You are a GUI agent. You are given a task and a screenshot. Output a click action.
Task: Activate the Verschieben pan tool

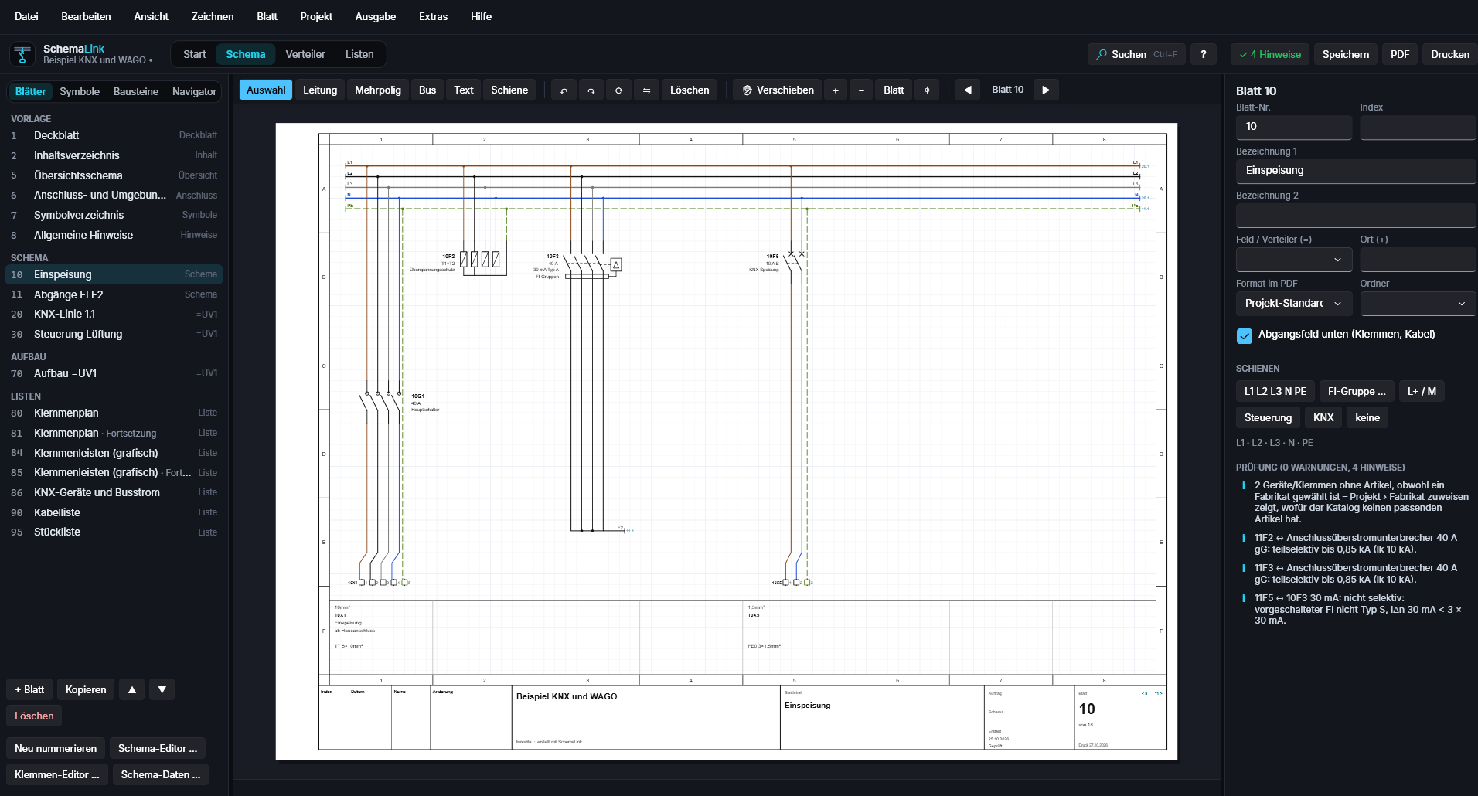point(778,90)
